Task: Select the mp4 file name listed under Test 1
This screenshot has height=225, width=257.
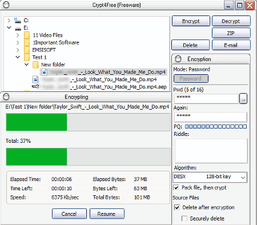Action: click(99, 79)
